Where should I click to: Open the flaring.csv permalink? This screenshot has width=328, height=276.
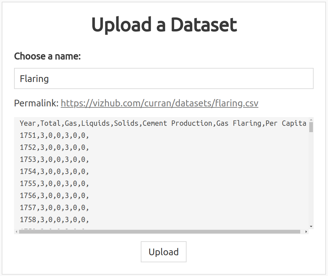coord(159,103)
